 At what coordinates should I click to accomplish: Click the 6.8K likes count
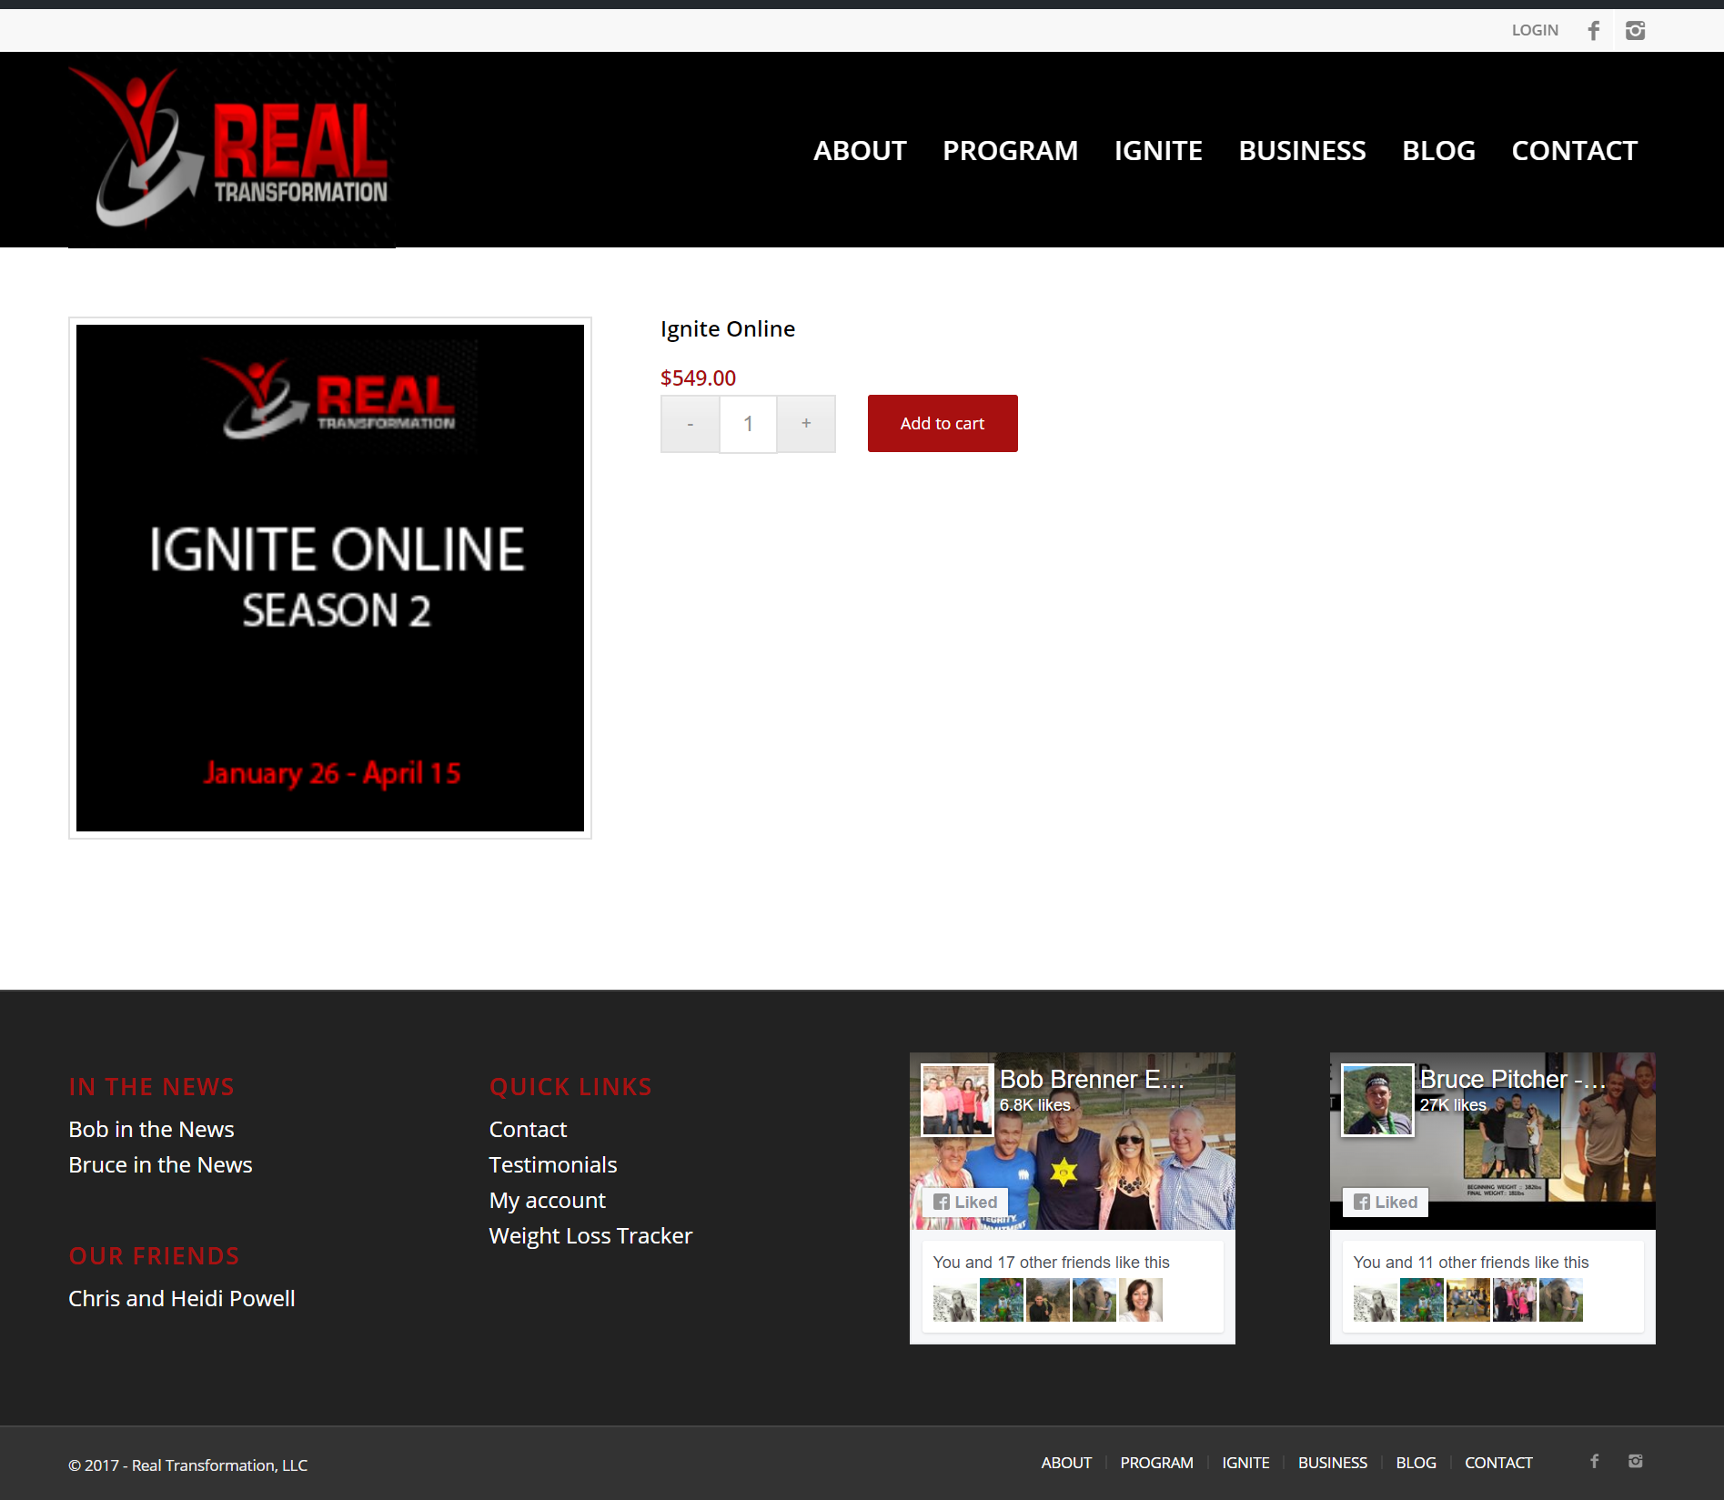point(1035,1105)
